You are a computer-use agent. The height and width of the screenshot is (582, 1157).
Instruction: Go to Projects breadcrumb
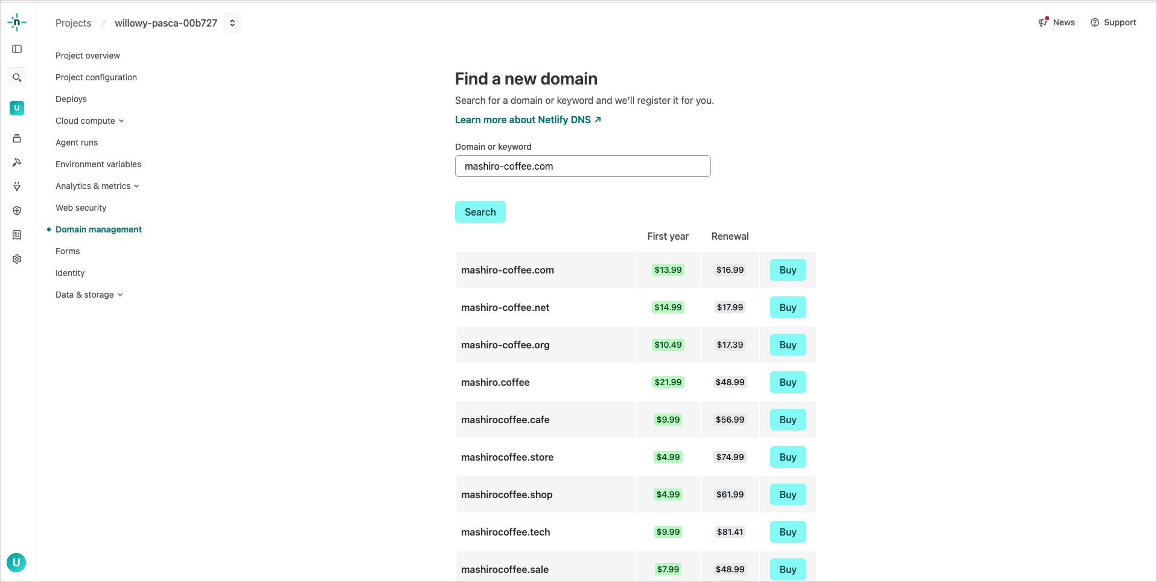click(x=74, y=23)
